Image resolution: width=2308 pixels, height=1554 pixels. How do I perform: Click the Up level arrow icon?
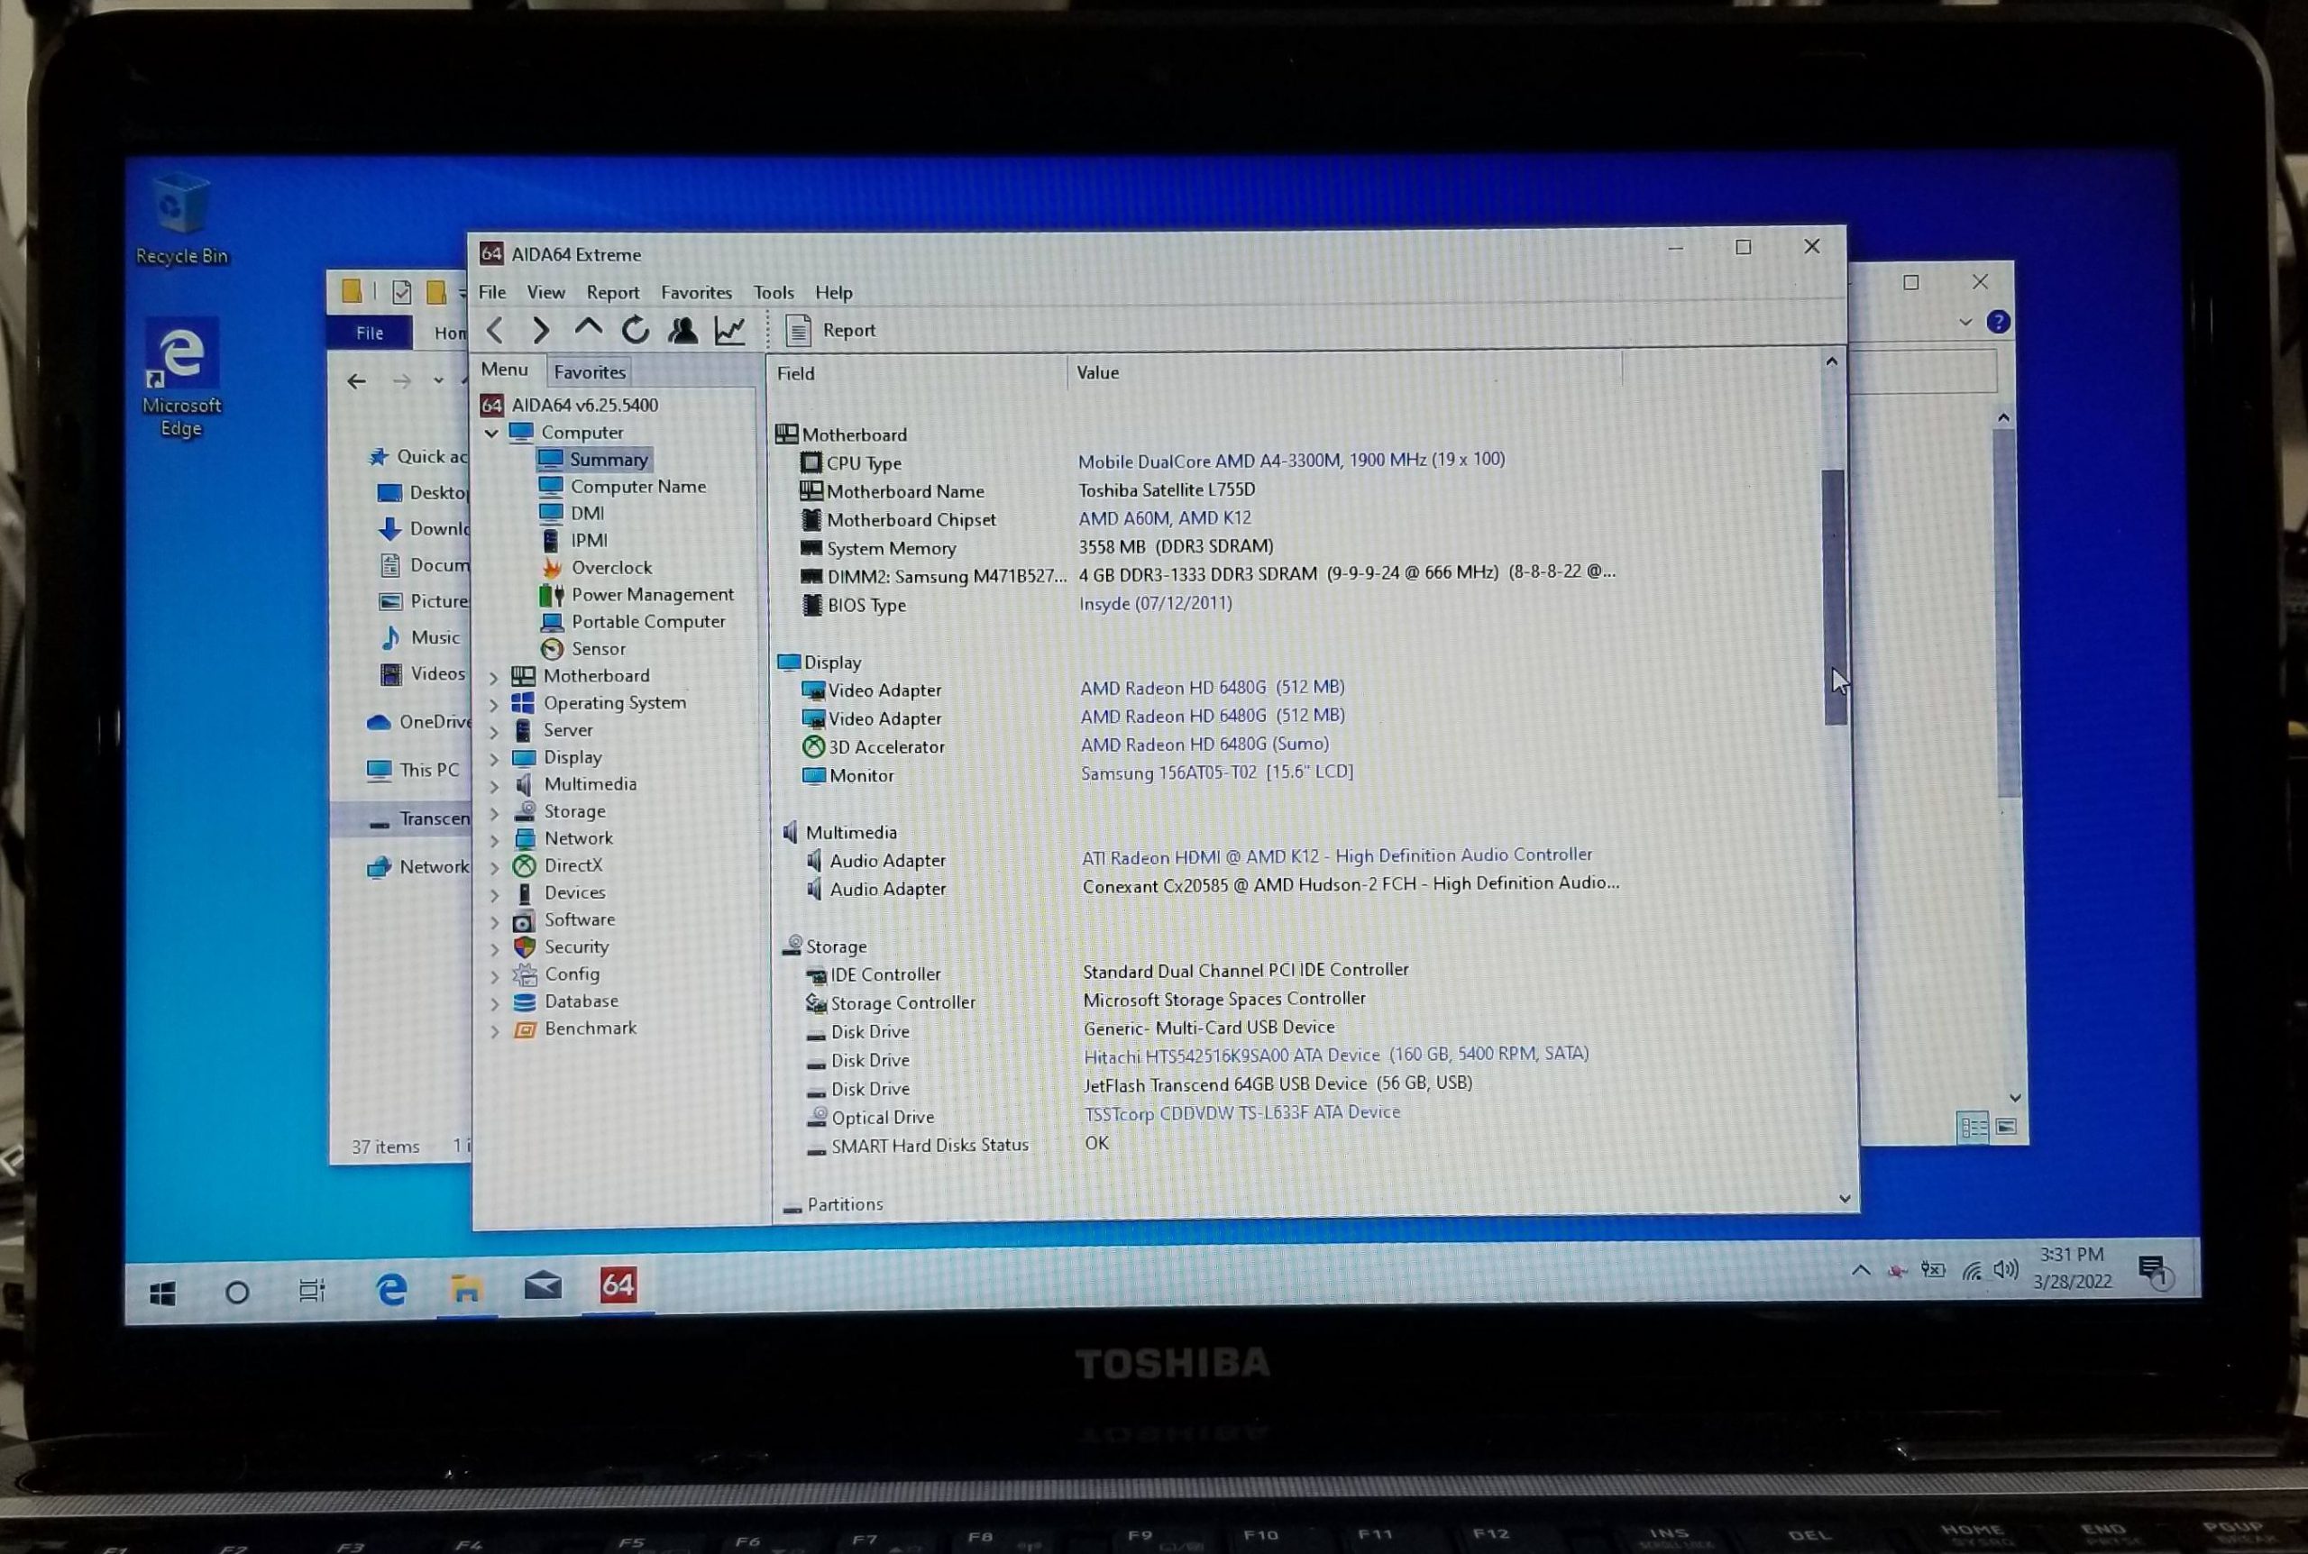tap(588, 328)
